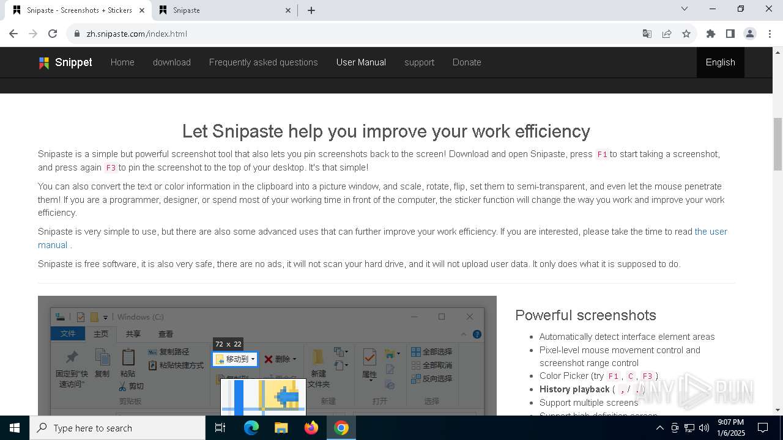Click the Powerful screenshots heading
This screenshot has width=783, height=440.
click(585, 315)
